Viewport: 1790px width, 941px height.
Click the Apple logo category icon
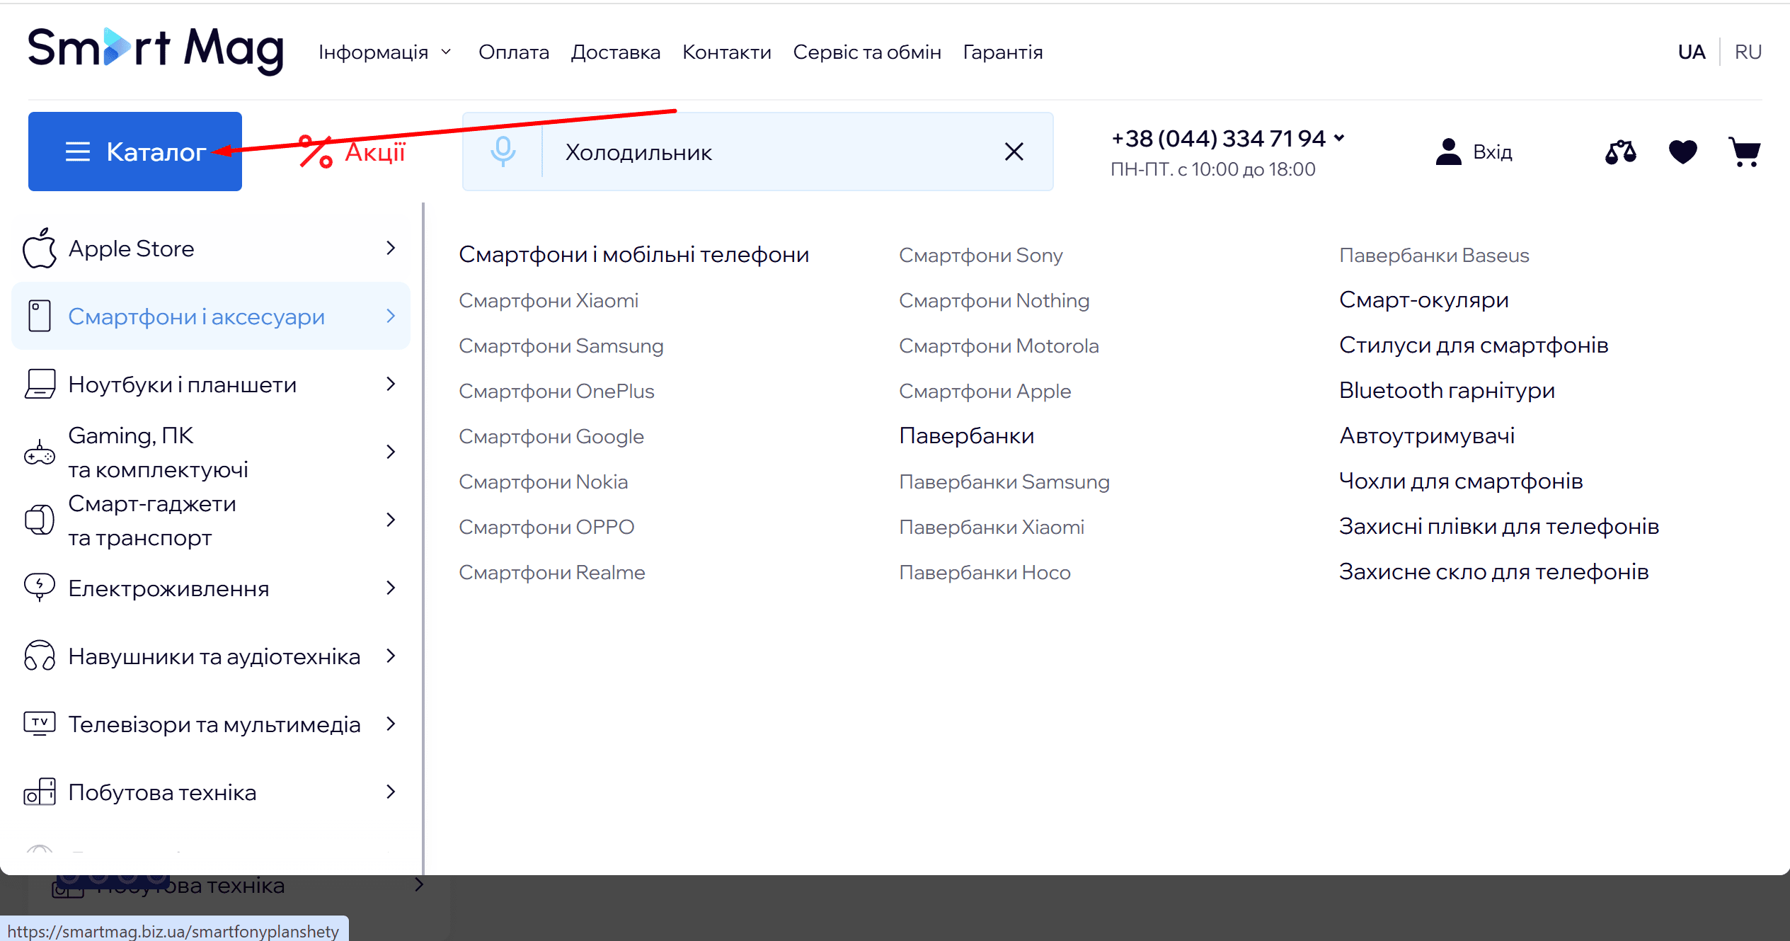40,248
